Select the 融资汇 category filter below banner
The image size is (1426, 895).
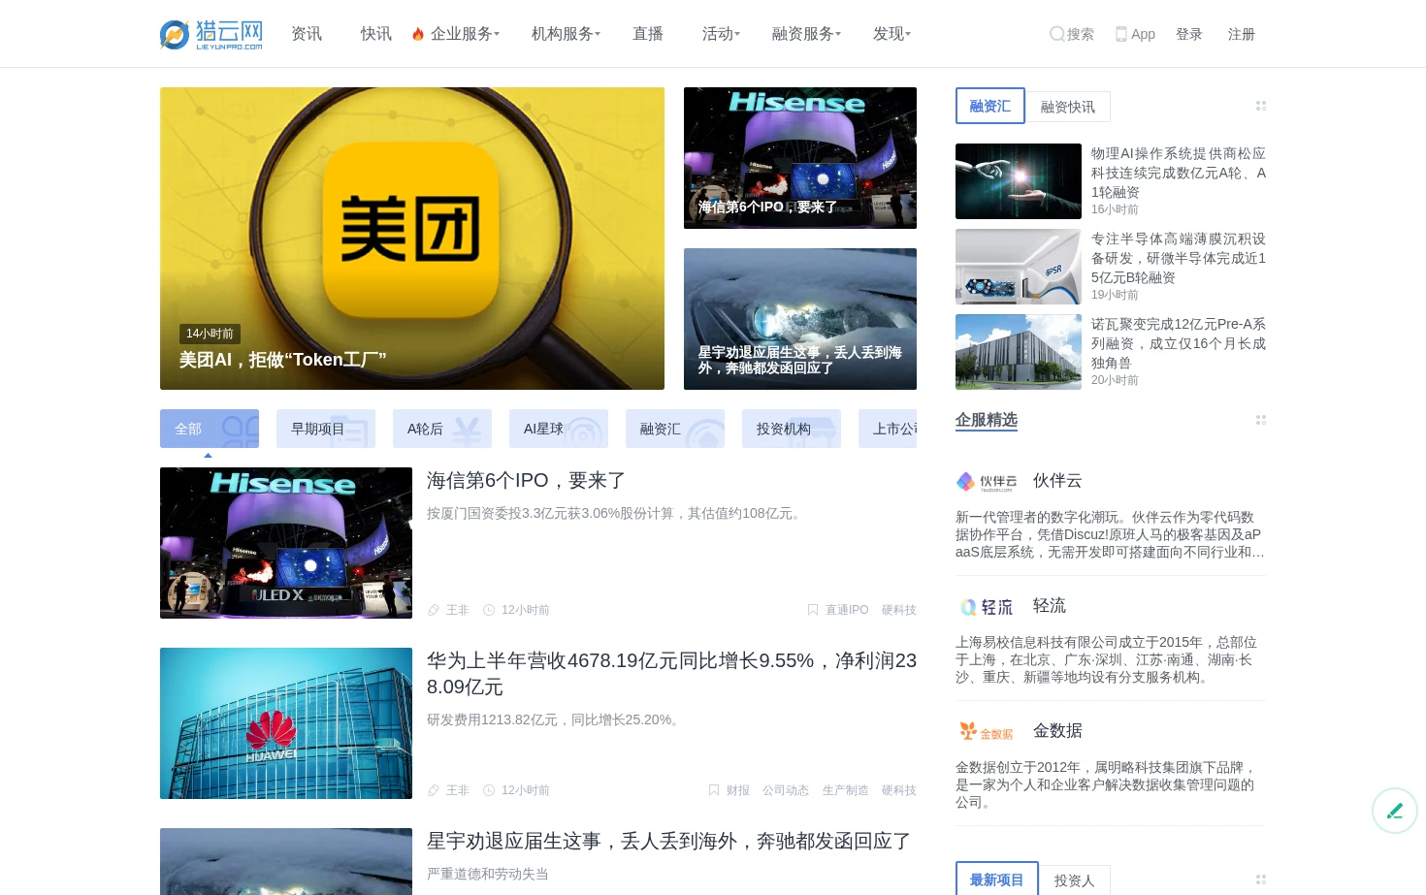[675, 429]
